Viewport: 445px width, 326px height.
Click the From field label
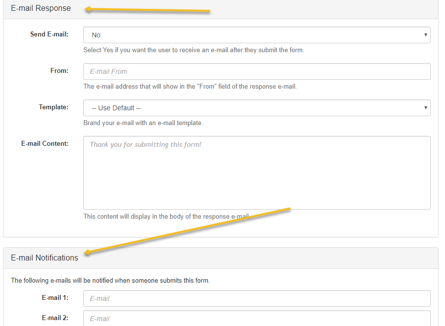click(59, 71)
